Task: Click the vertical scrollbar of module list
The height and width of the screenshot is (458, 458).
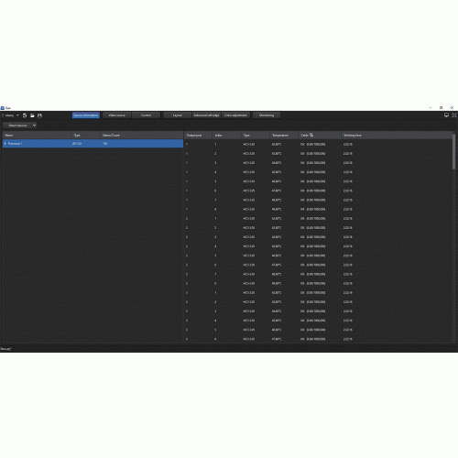Action: (454, 151)
